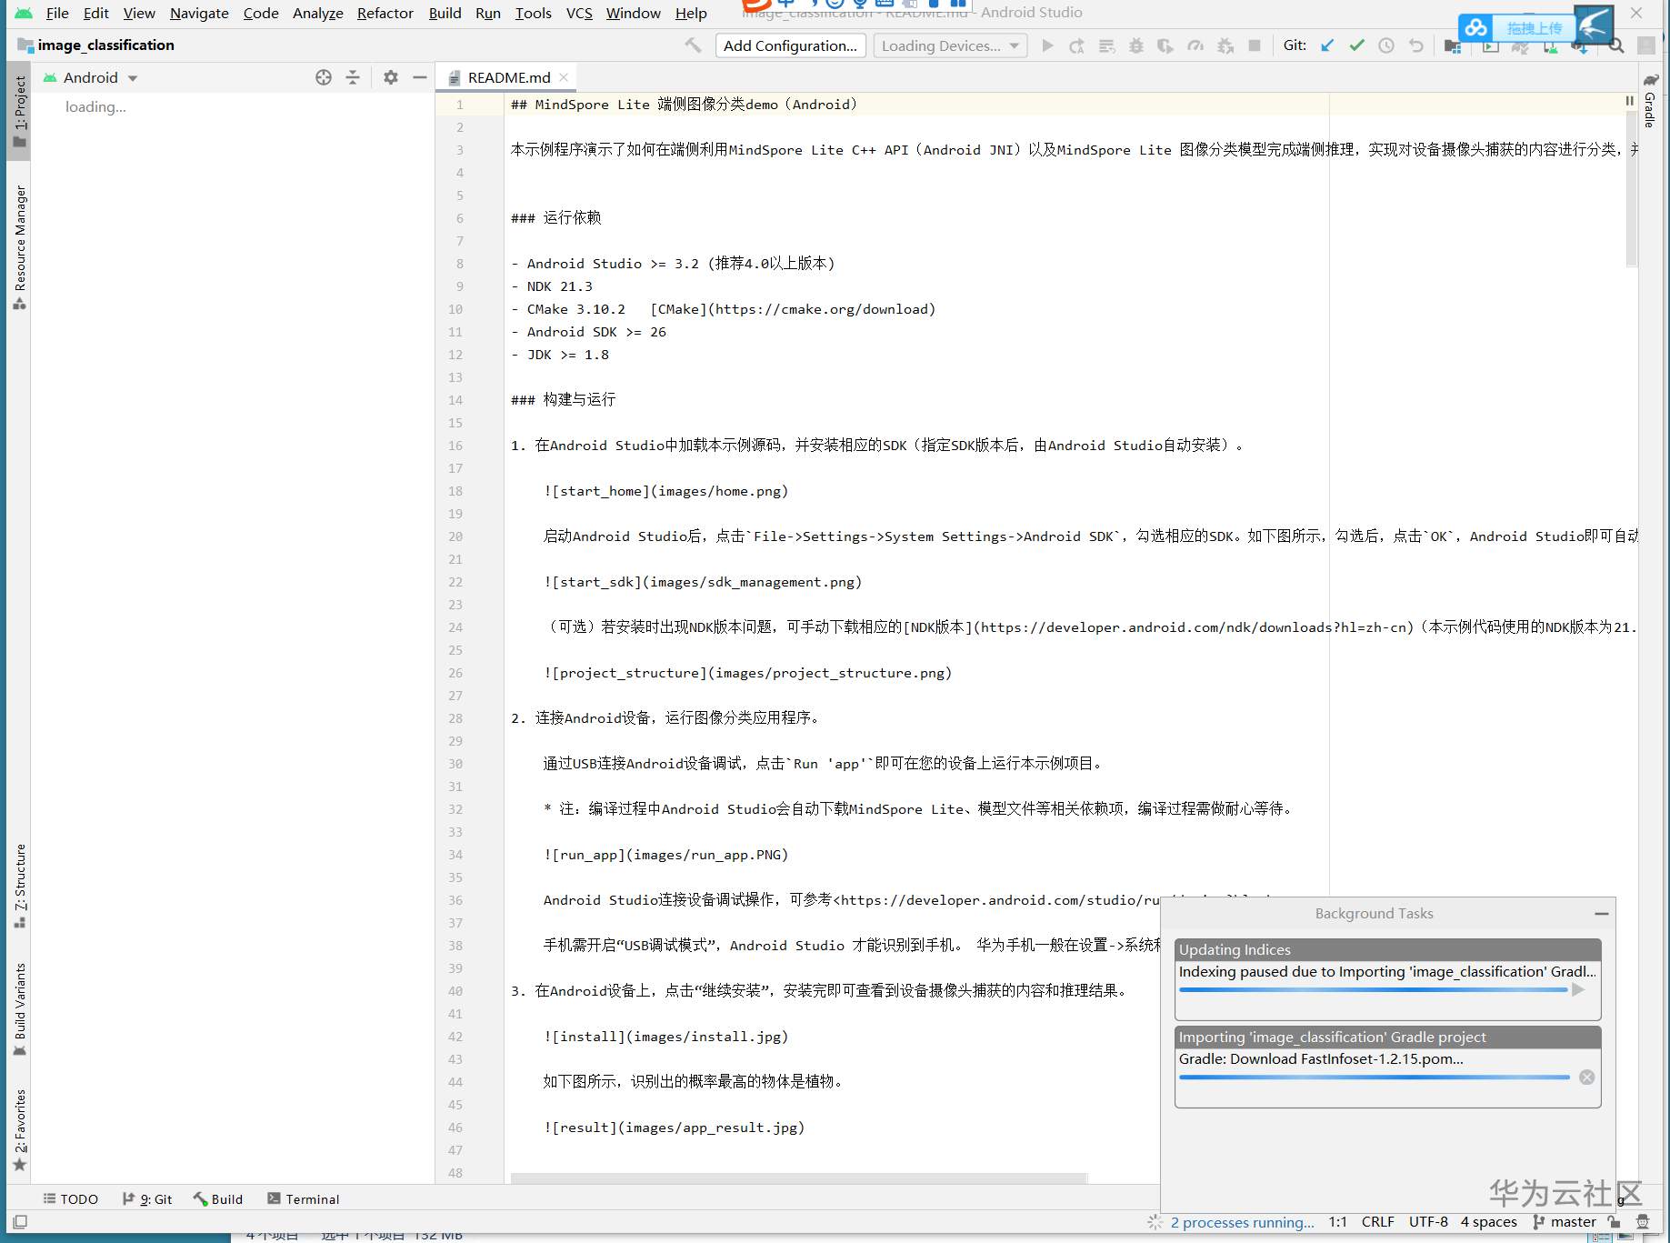The height and width of the screenshot is (1243, 1670).
Task: Click line 6 heading '### 运行依赖'
Action: [x=556, y=218]
